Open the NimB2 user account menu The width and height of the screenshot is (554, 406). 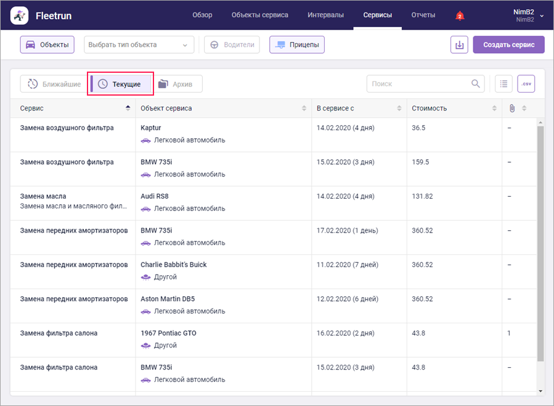coord(528,15)
